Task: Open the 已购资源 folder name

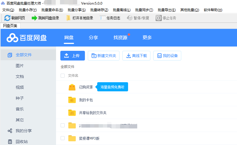Action: [86, 87]
